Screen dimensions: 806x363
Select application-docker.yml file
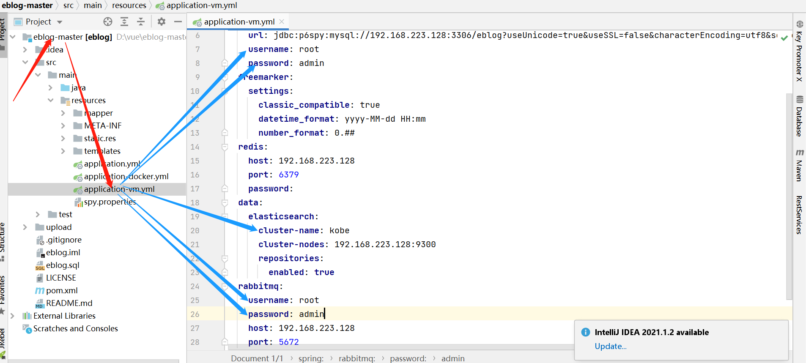point(126,176)
